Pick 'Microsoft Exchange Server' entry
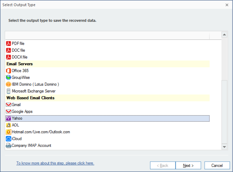233x172 pixels. pos(33,91)
